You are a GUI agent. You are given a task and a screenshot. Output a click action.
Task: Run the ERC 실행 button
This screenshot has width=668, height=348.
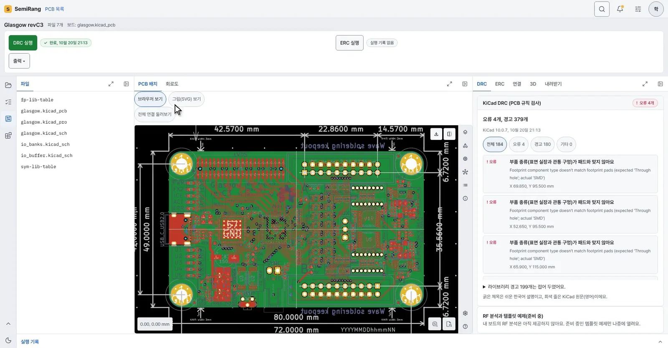coord(349,43)
